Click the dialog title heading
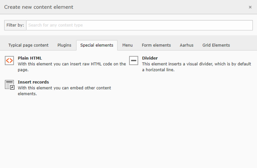Screen dimensions: 257x168 click(x=39, y=7)
